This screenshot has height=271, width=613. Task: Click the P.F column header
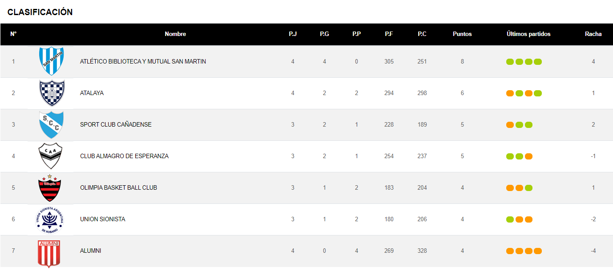coord(389,34)
